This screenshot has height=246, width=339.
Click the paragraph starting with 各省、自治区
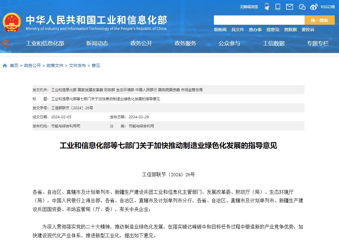(168, 201)
